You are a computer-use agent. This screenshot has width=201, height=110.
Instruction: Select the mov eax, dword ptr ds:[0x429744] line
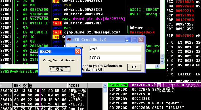tap(89, 19)
